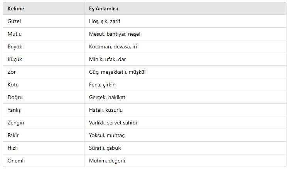The width and height of the screenshot is (288, 169).
Task: Select the 'Kötü' word cell
Action: [x=44, y=84]
